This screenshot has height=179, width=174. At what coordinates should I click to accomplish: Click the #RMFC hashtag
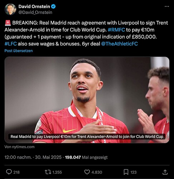(x=116, y=30)
